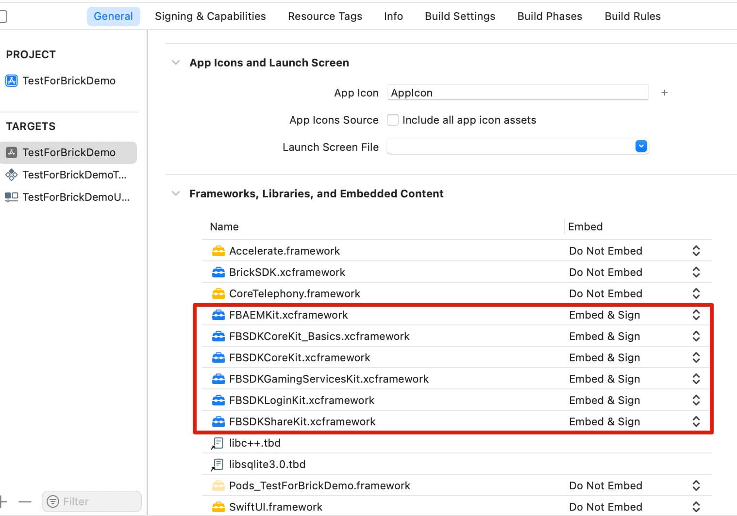Image resolution: width=737 pixels, height=516 pixels.
Task: Select the FBSDKGamingServicesKit.xcframework row name
Action: pos(329,379)
